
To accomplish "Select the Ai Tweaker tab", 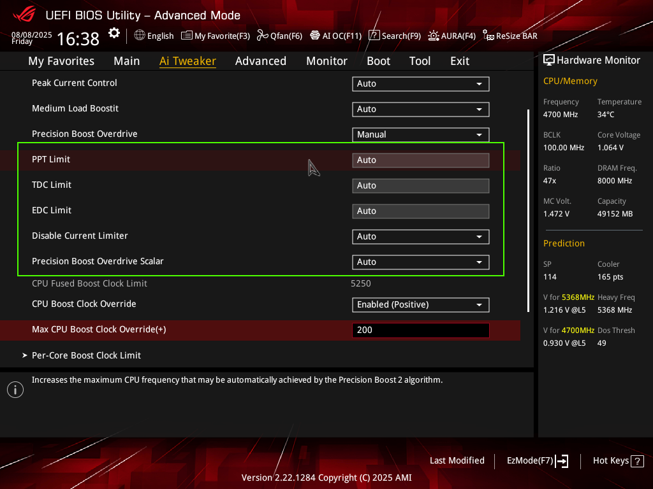I will [188, 61].
